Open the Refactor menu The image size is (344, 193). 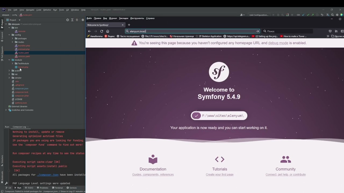(x=47, y=10)
